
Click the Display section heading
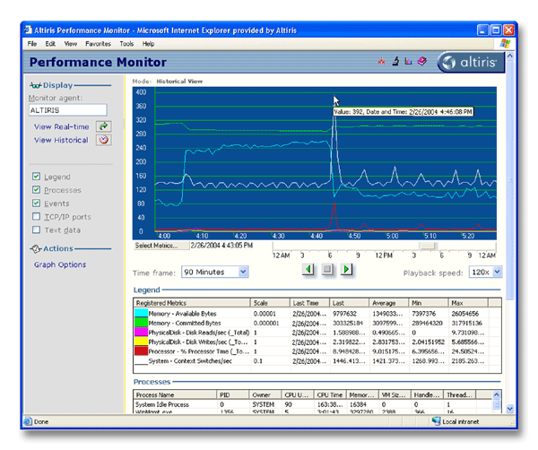tap(57, 85)
